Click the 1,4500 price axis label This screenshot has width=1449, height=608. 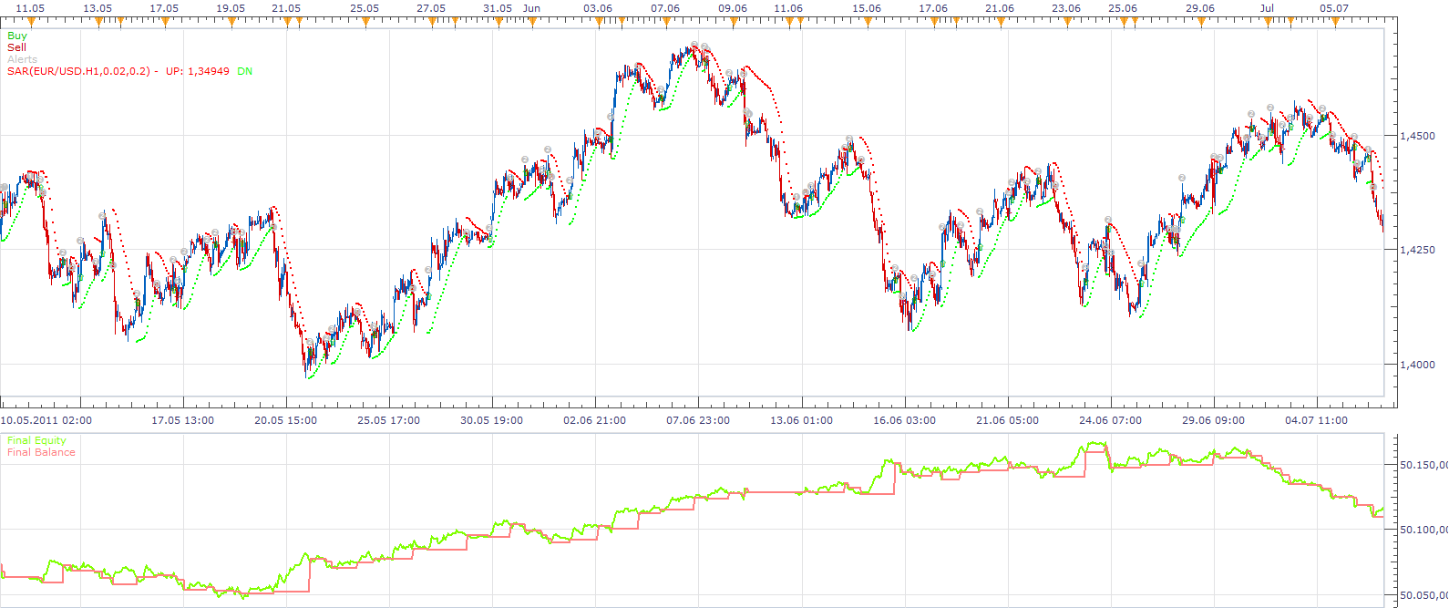(1417, 136)
